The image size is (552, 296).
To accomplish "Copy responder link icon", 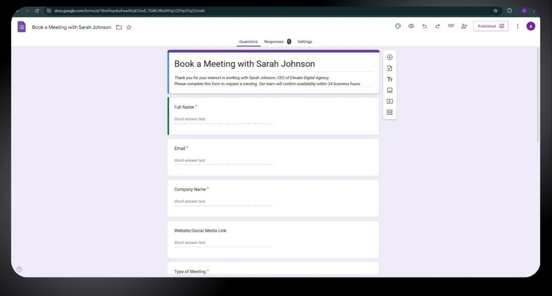I will pyautogui.click(x=451, y=26).
